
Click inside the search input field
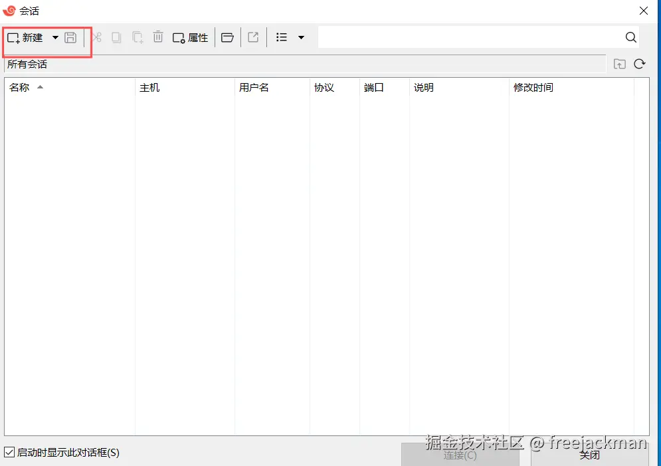(465, 37)
